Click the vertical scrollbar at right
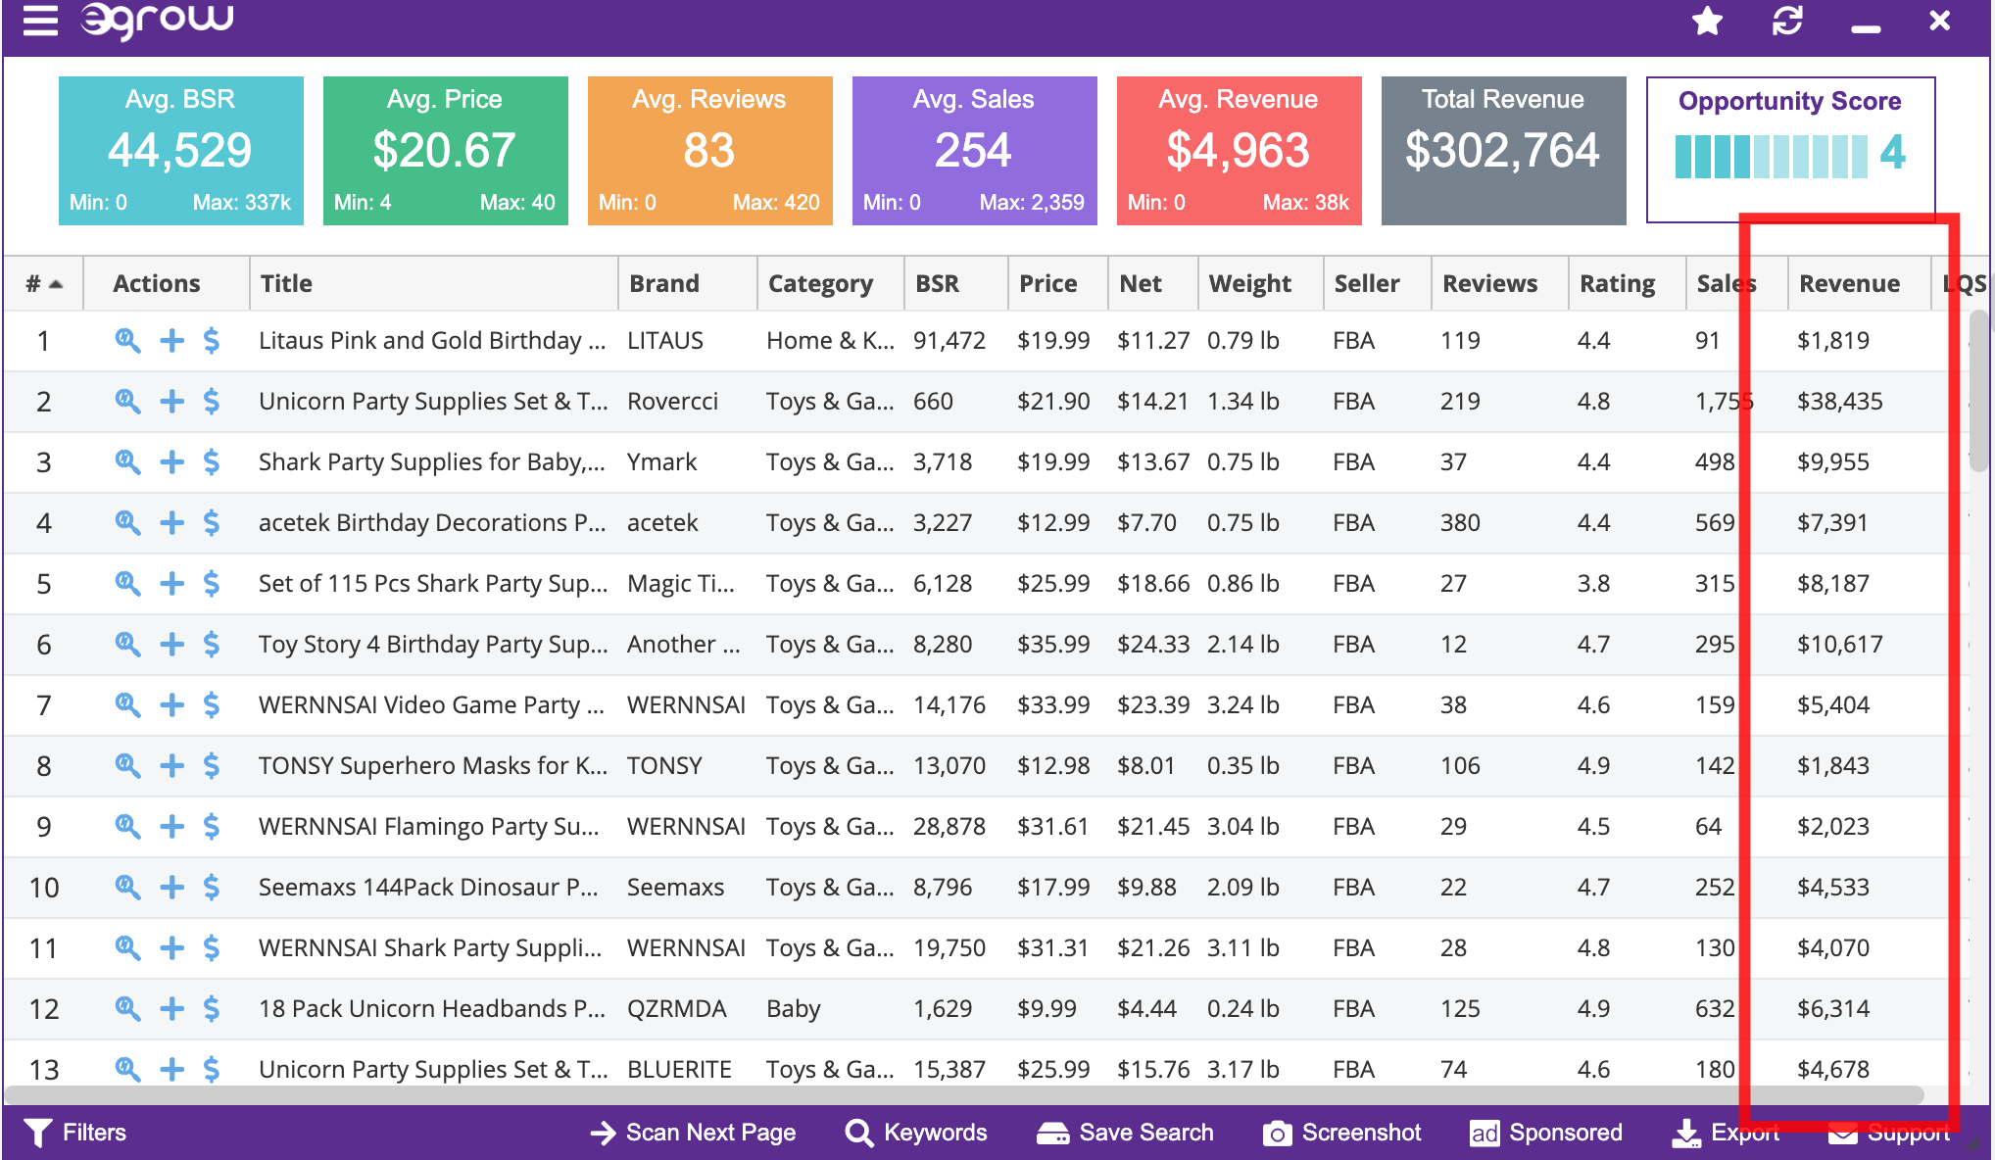1995x1160 pixels. coord(1979,390)
